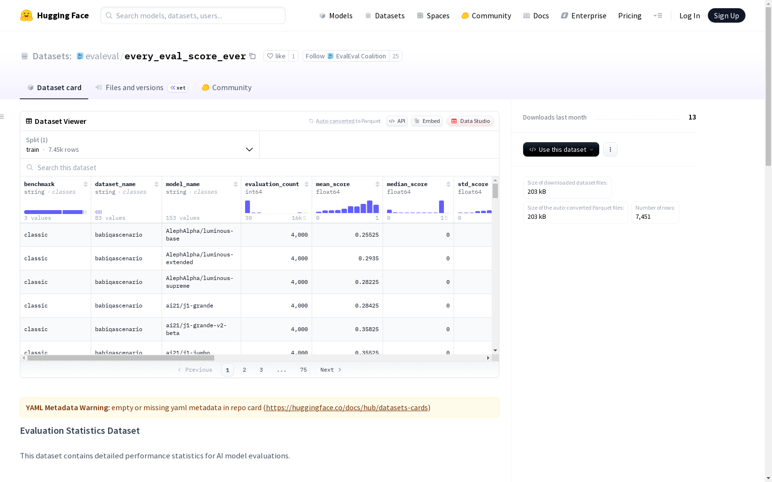Click the Sign Up button
The width and height of the screenshot is (772, 482).
pyautogui.click(x=727, y=15)
